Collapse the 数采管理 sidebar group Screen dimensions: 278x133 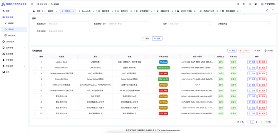point(14,17)
